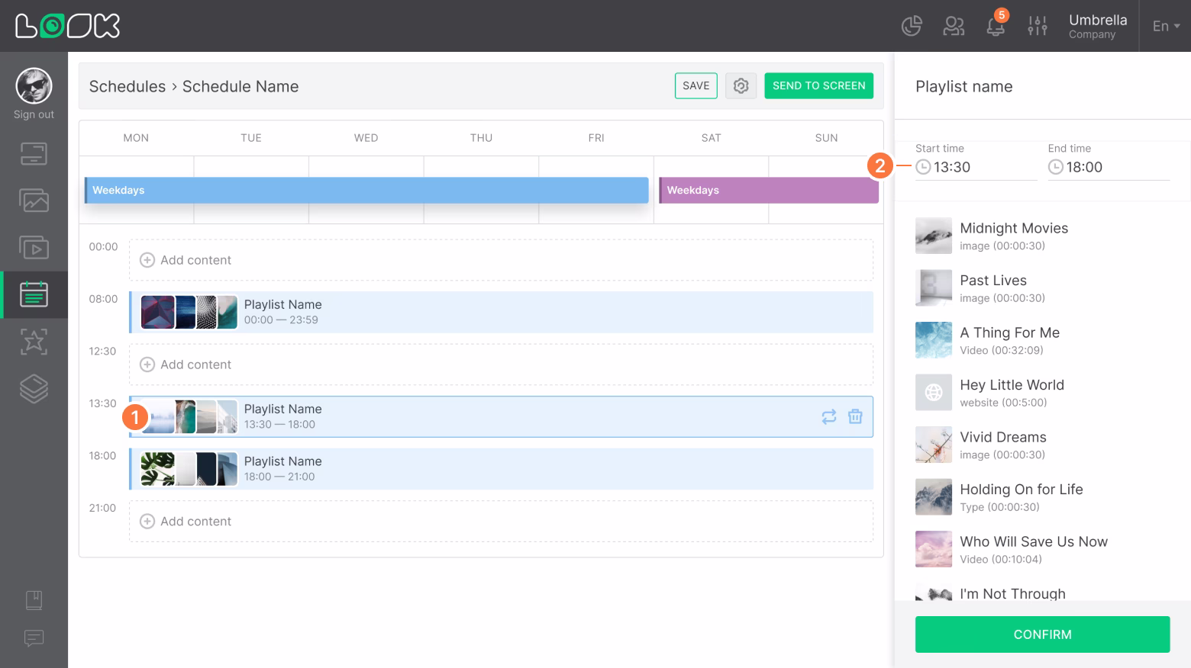1191x668 pixels.
Task: Open the Playlists sidebar icon
Action: click(x=34, y=248)
